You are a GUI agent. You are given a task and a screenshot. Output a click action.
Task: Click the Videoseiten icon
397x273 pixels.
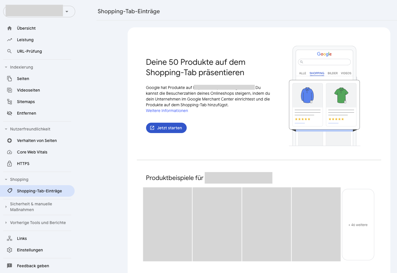click(10, 90)
